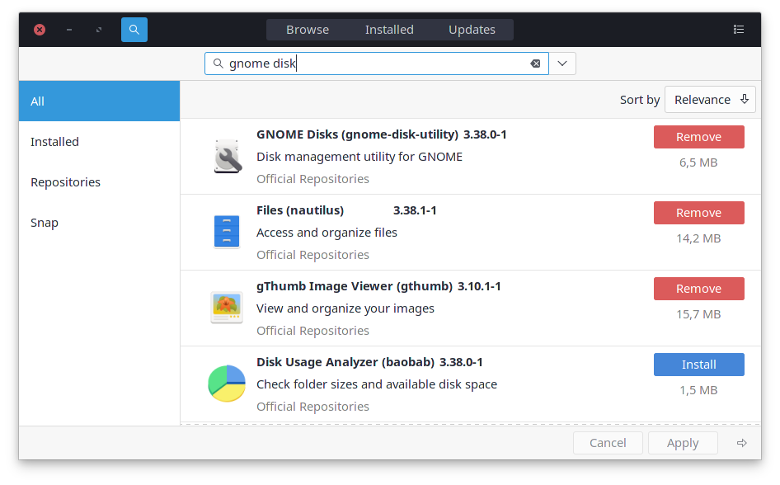Image resolution: width=780 pixels, height=485 pixels.
Task: Click the Files (nautilus) title
Action: pyautogui.click(x=300, y=210)
